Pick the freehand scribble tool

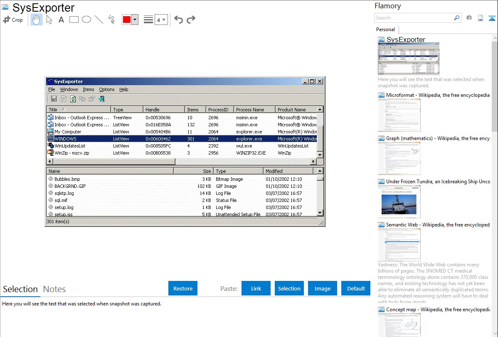[x=111, y=20]
